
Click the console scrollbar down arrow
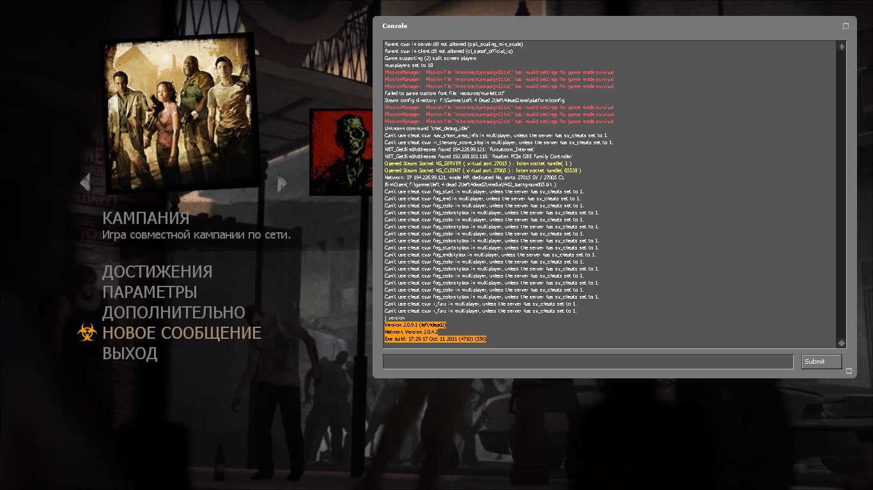click(x=842, y=343)
